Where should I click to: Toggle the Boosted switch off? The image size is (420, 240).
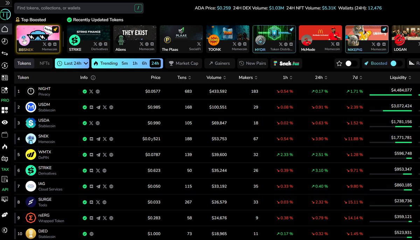397,63
